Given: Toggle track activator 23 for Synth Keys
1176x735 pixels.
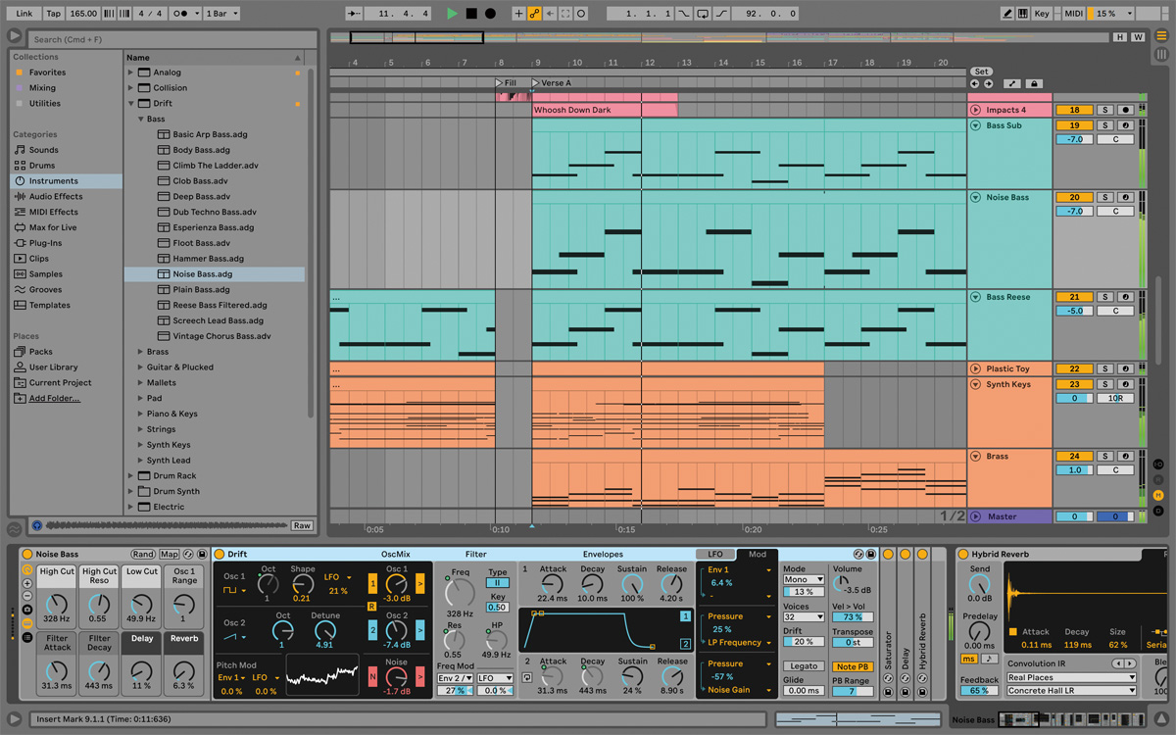Looking at the screenshot, I should pos(1074,385).
